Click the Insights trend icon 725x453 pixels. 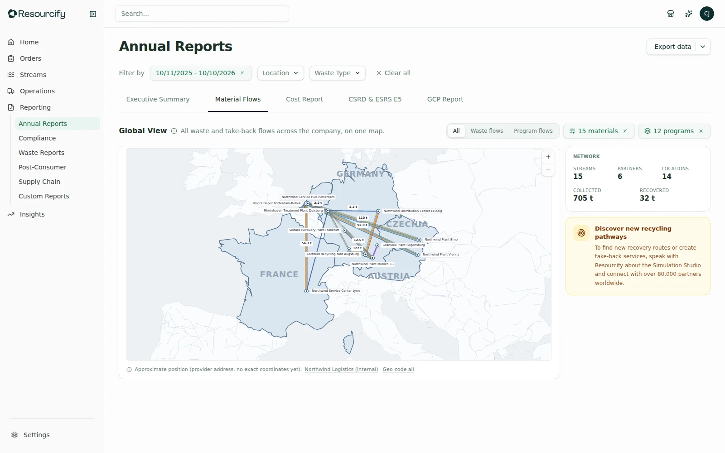point(11,214)
